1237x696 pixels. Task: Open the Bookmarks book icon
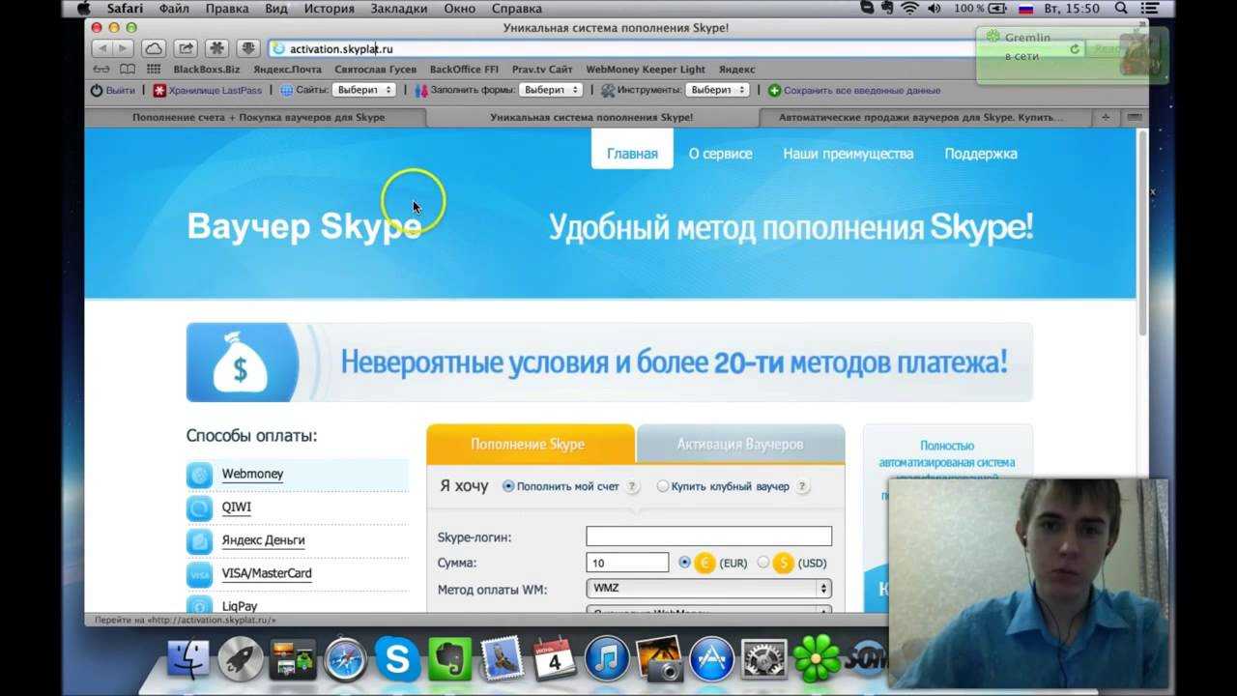pos(128,70)
